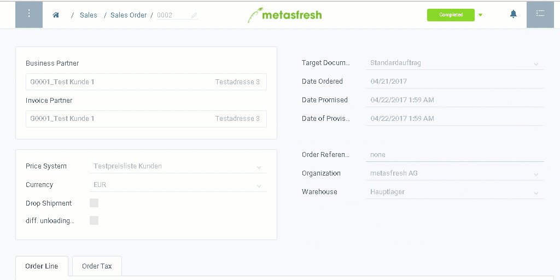560x280 pixels.
Task: Open the Sales breadcrumb link
Action: pos(88,15)
